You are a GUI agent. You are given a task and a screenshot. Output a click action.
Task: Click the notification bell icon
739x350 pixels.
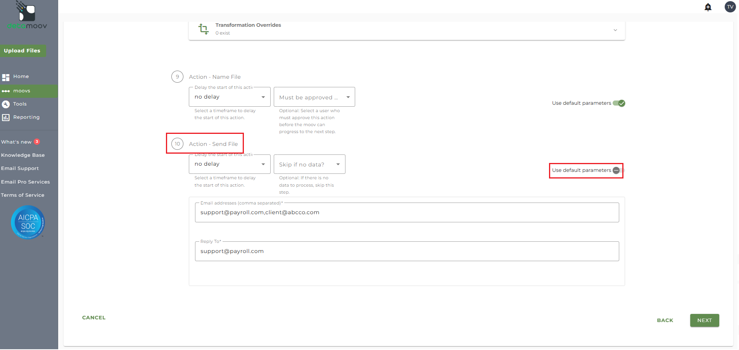pyautogui.click(x=708, y=7)
